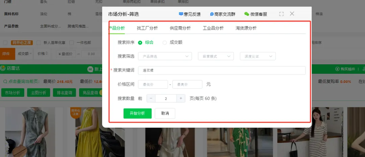Decrease page count with minus button
Image resolution: width=365 pixels, height=157 pixels.
pyautogui.click(x=151, y=98)
